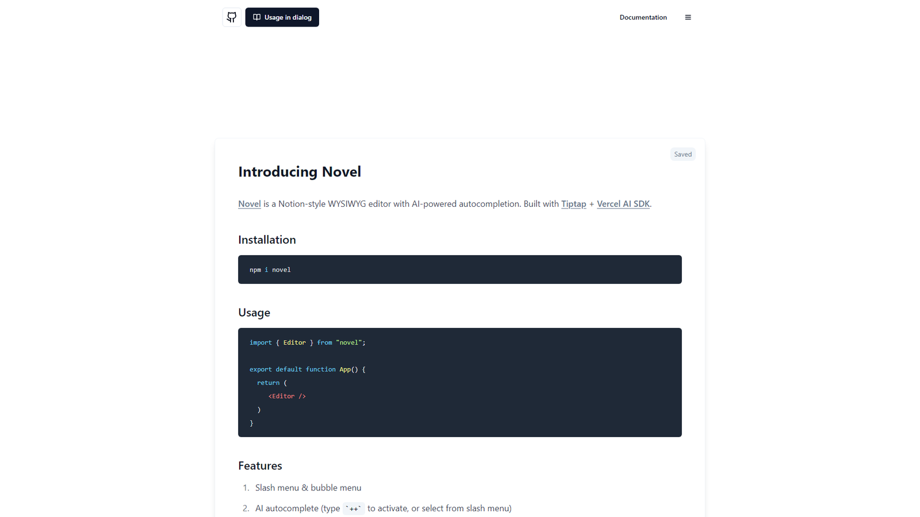Click the Saved status badge
This screenshot has height=517, width=920.
point(683,154)
